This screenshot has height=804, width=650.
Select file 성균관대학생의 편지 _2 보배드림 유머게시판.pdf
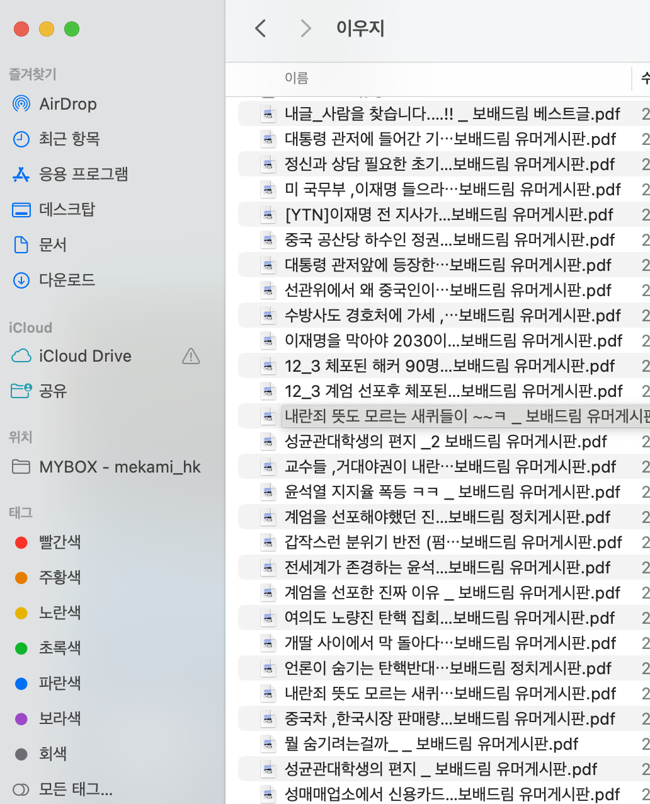(446, 442)
